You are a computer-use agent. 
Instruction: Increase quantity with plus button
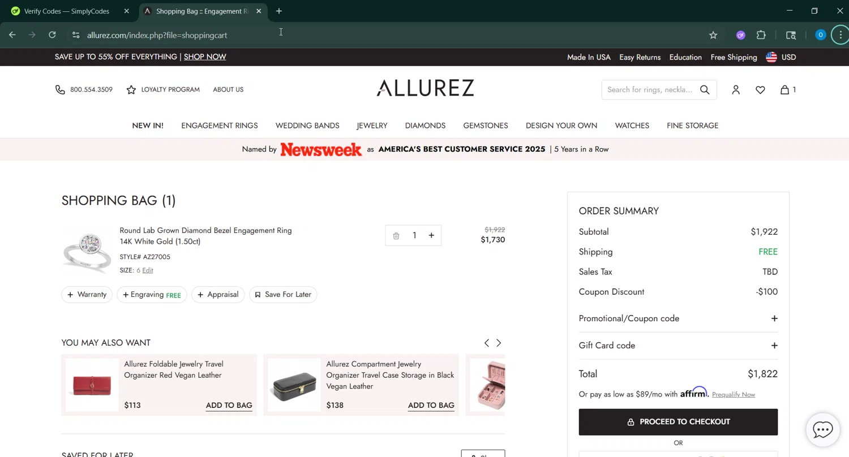[431, 235]
